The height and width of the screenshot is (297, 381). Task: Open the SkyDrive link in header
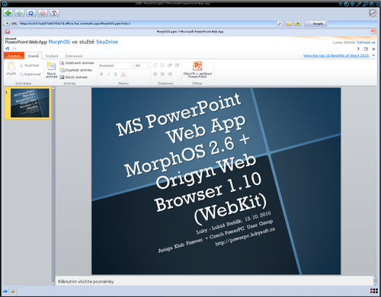[107, 42]
